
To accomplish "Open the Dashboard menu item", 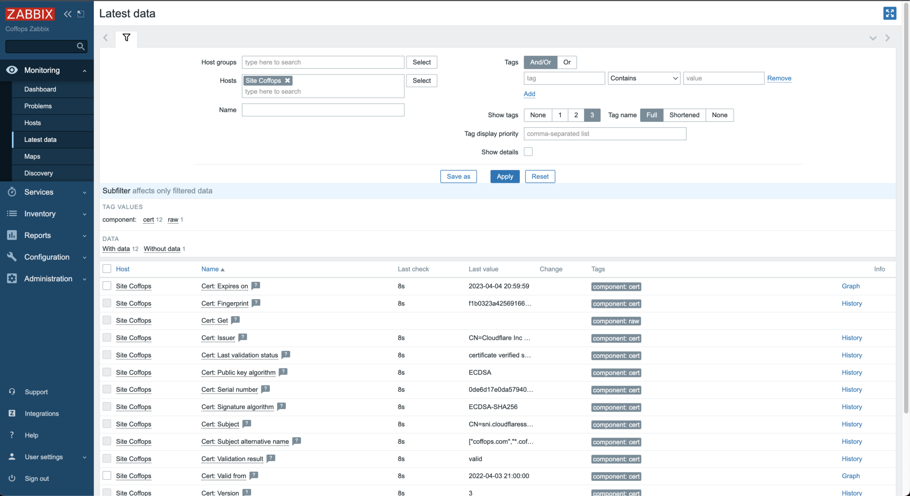I will coord(40,89).
